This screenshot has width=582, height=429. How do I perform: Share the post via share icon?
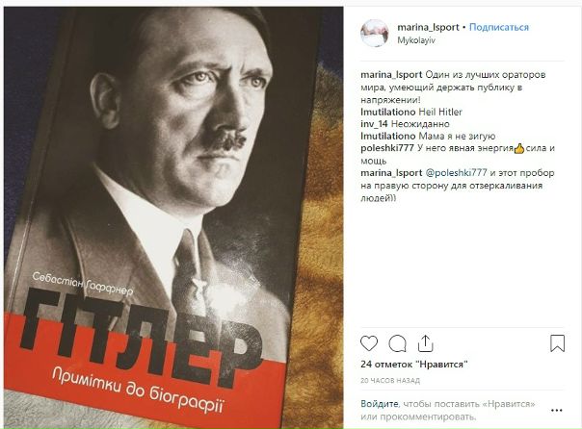click(425, 343)
